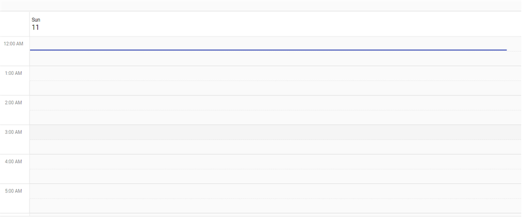
Task: Choose the 4:30 AM half-hour slot
Action: [x=274, y=177]
